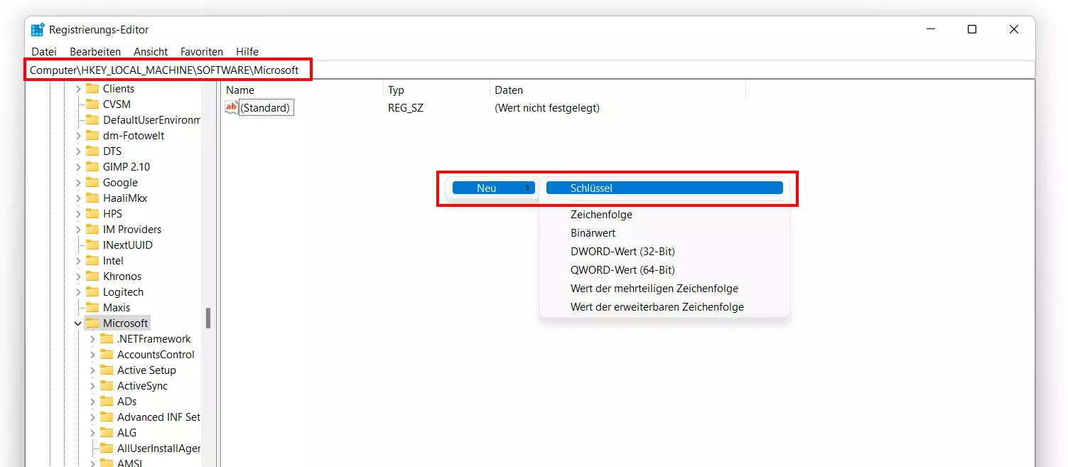Expand the DTS key
Viewport: 1068px width, 467px height.
pyautogui.click(x=78, y=151)
